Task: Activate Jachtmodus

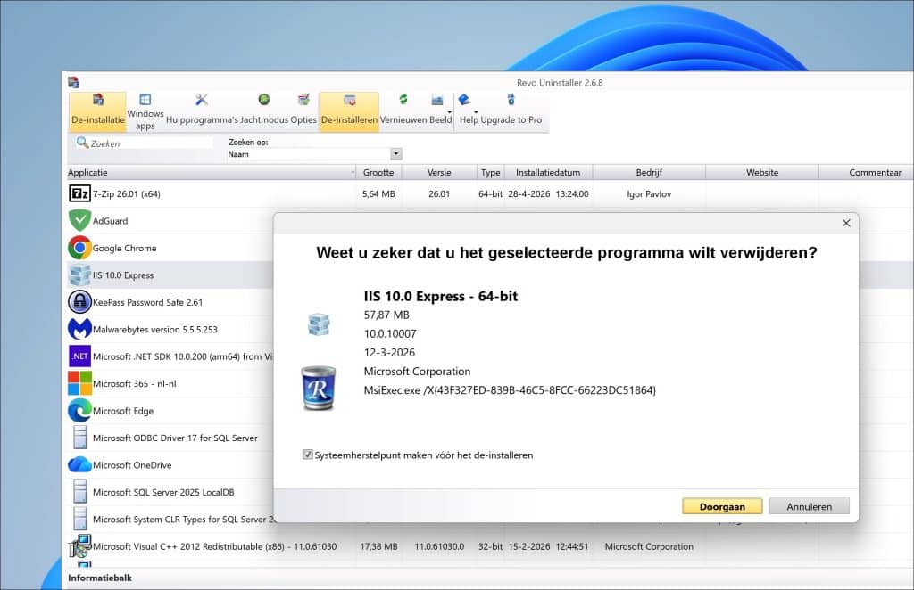Action: [x=264, y=111]
